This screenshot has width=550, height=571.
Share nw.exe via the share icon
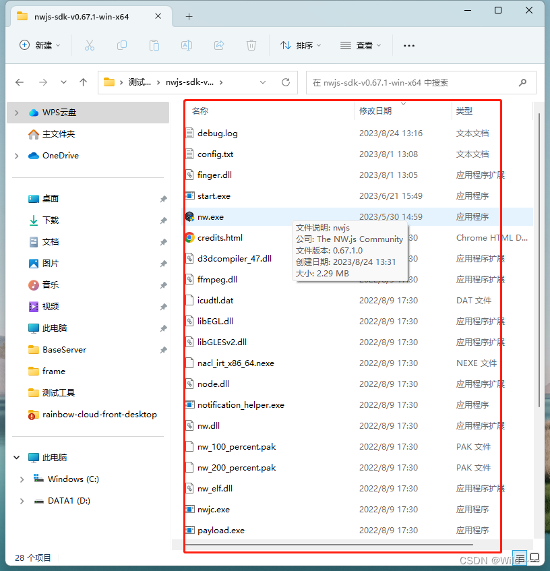coord(218,45)
